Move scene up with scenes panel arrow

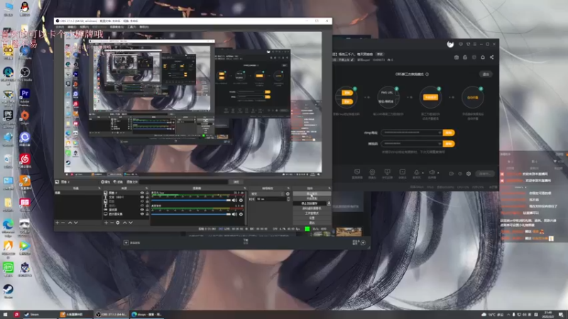tap(70, 223)
